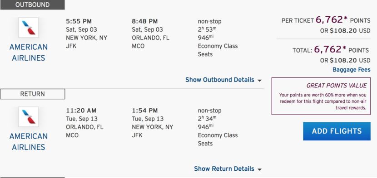
Task: Click the 5:55 PM outbound departure time
Action: (79, 21)
